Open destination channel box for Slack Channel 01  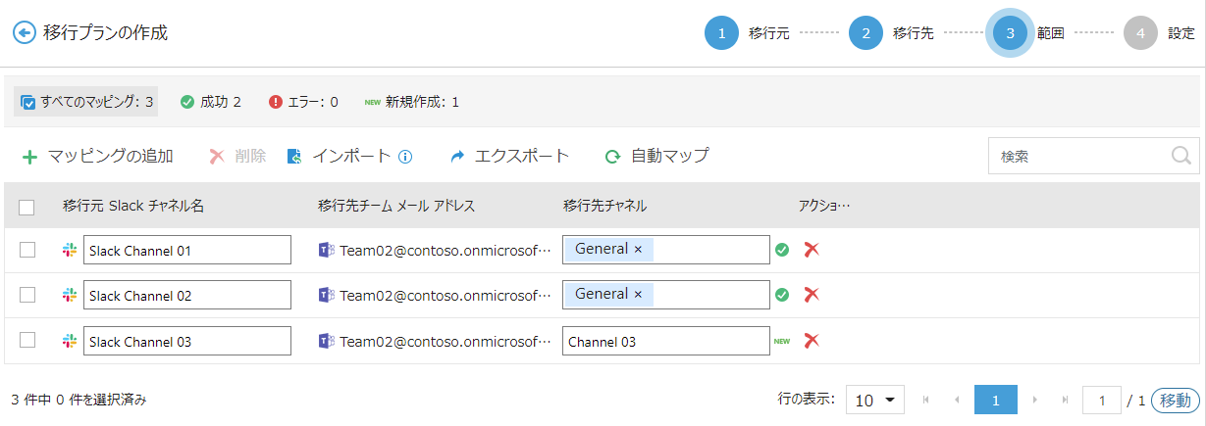click(x=666, y=250)
